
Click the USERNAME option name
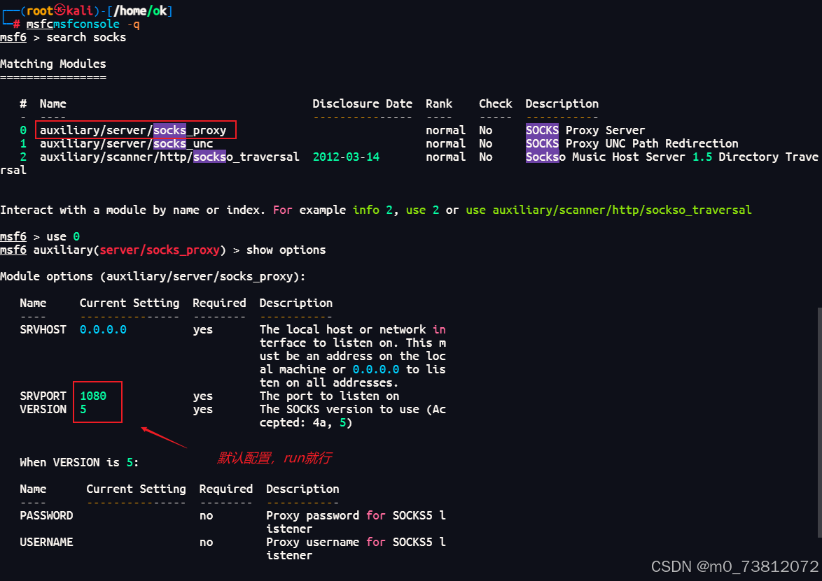[x=46, y=543]
